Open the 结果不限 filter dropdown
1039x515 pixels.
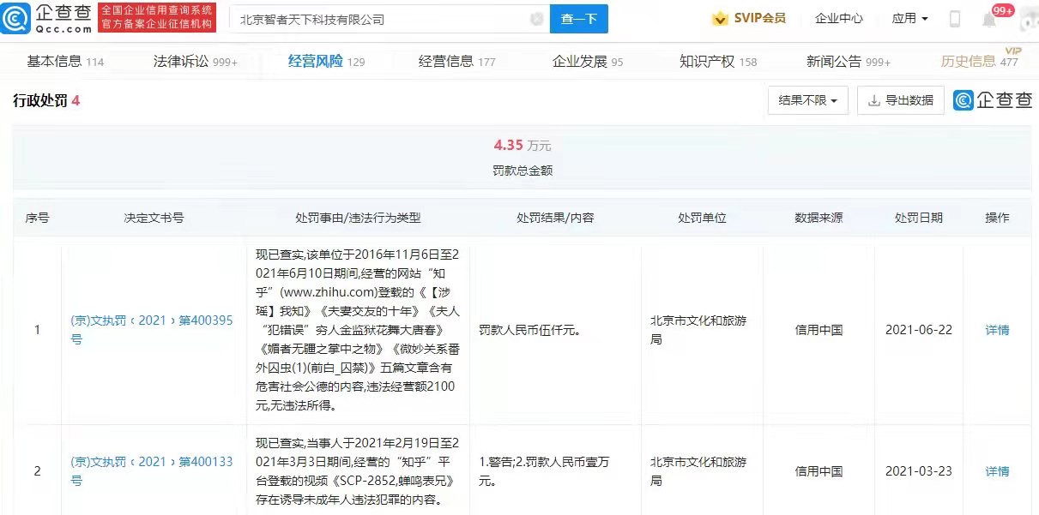[x=808, y=100]
